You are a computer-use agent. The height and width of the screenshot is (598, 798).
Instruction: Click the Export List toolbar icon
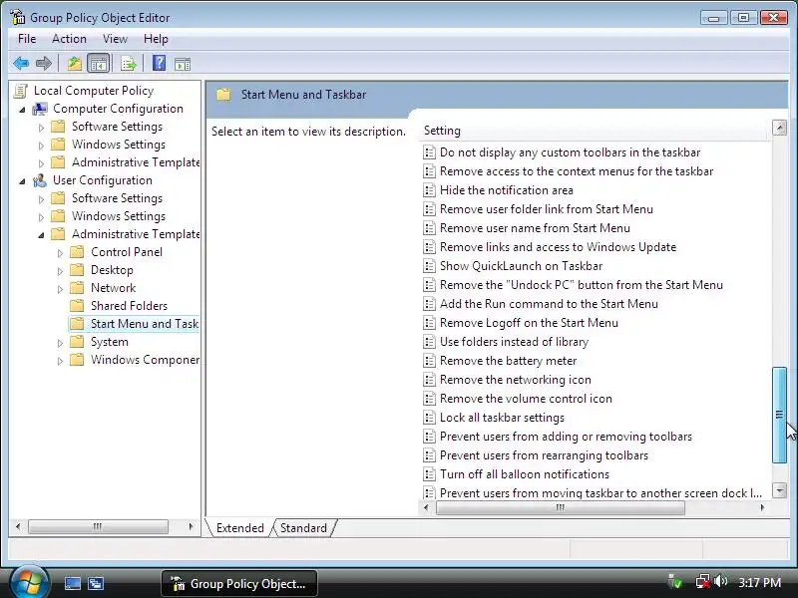pos(129,64)
